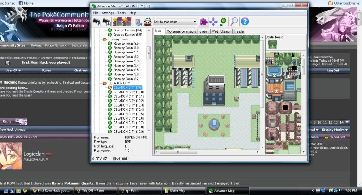Screen dimensions: 362x195
Task: Open the Tools menu
Action: pos(121,13)
